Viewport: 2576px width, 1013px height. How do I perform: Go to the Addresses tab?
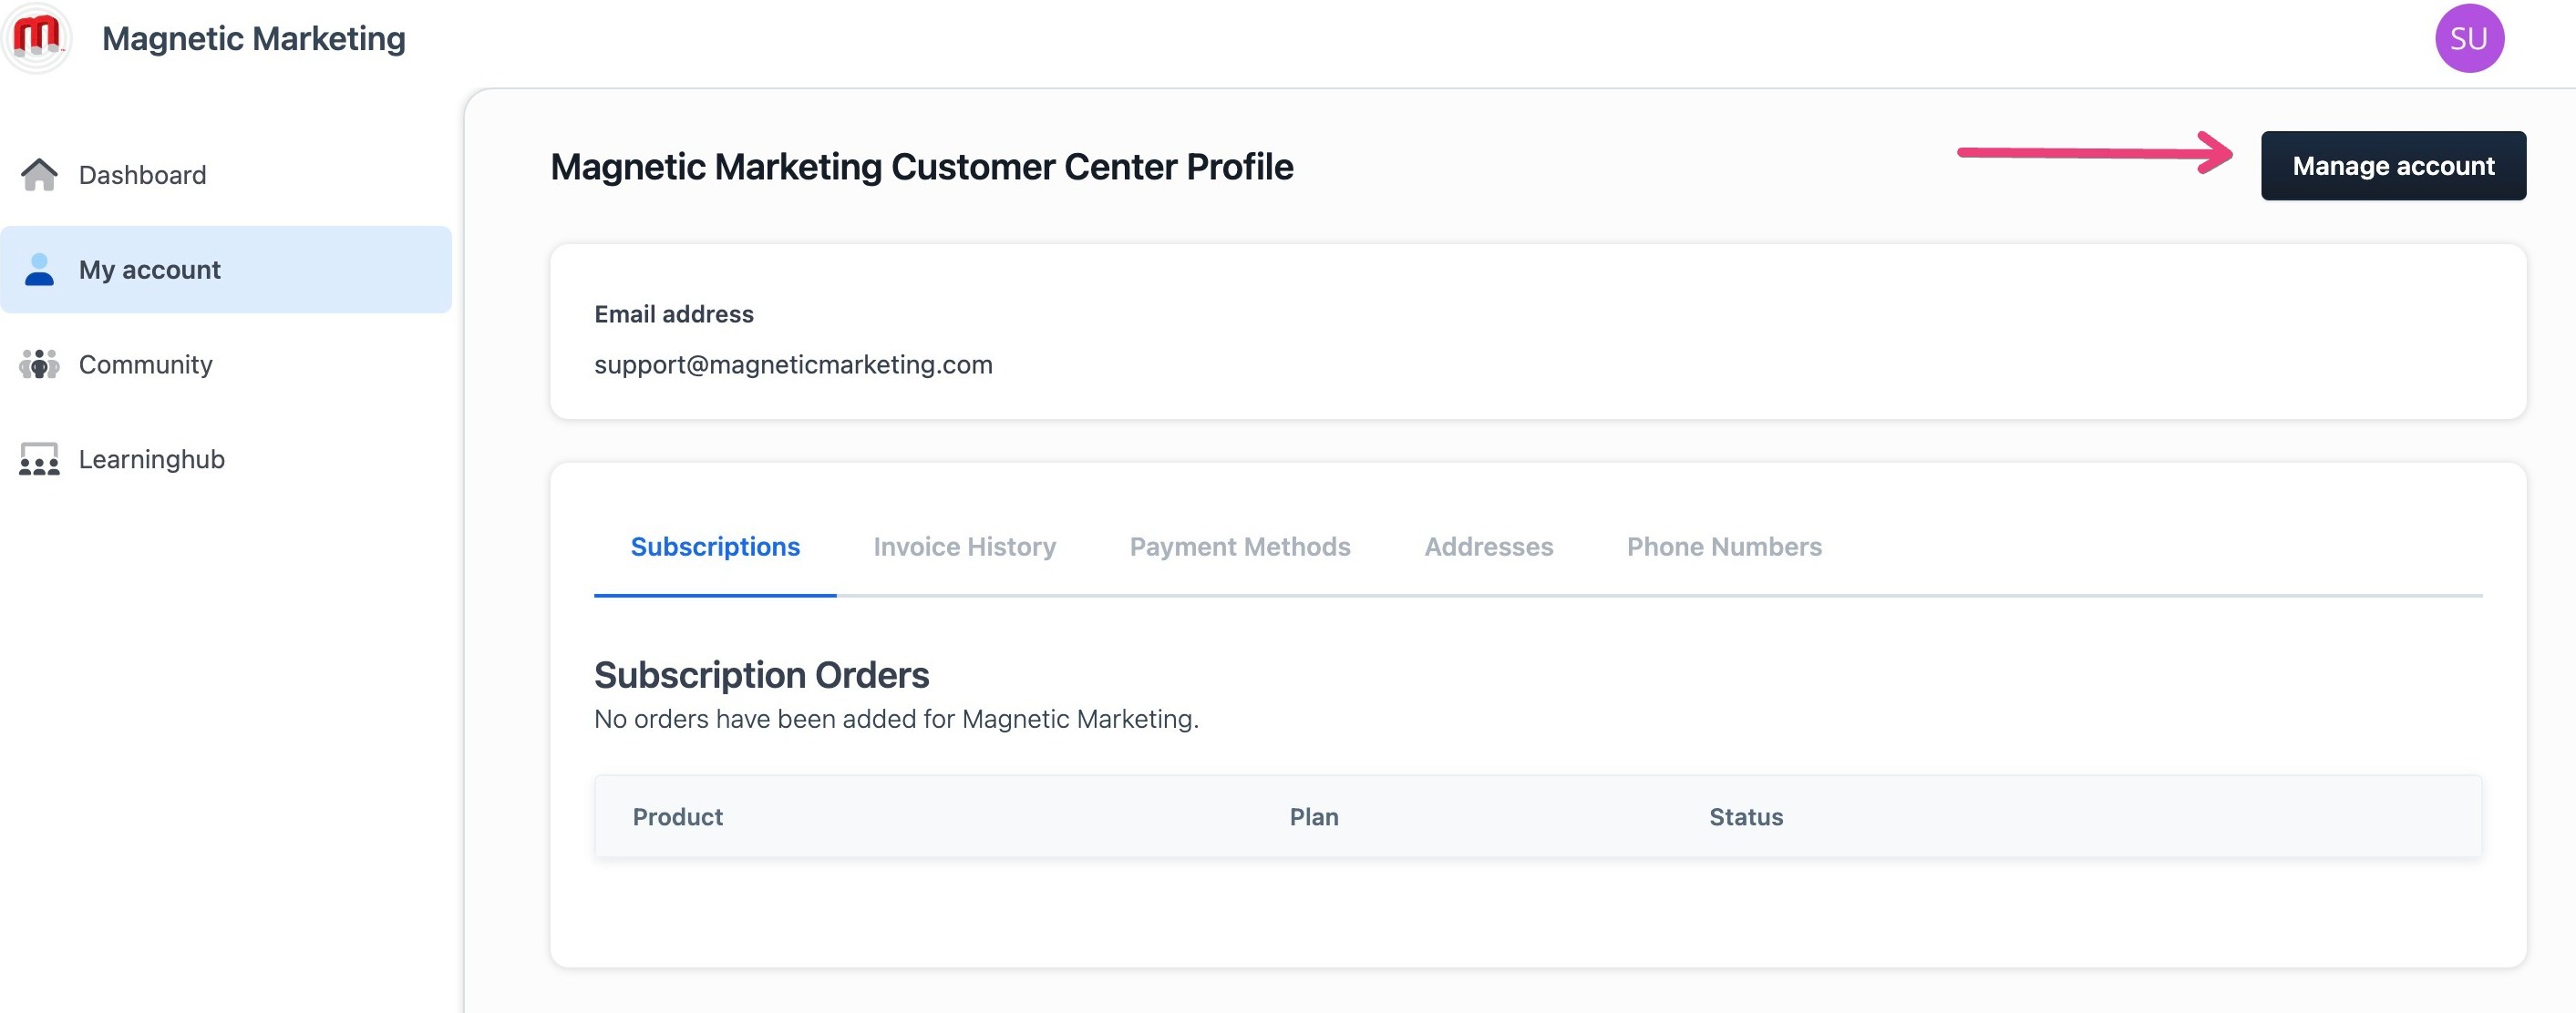point(1488,547)
